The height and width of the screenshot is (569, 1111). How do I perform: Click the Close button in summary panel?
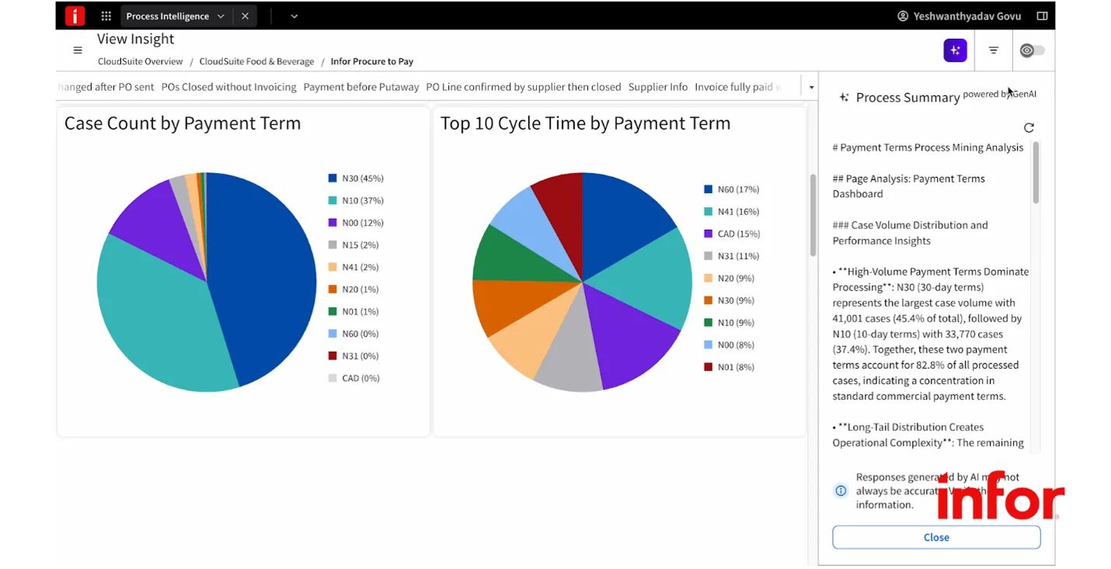coord(936,537)
